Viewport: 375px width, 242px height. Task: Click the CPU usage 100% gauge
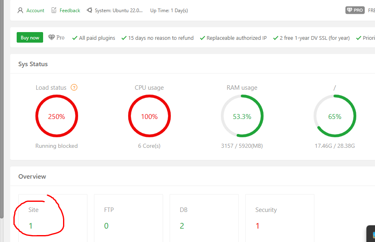pyautogui.click(x=150, y=116)
